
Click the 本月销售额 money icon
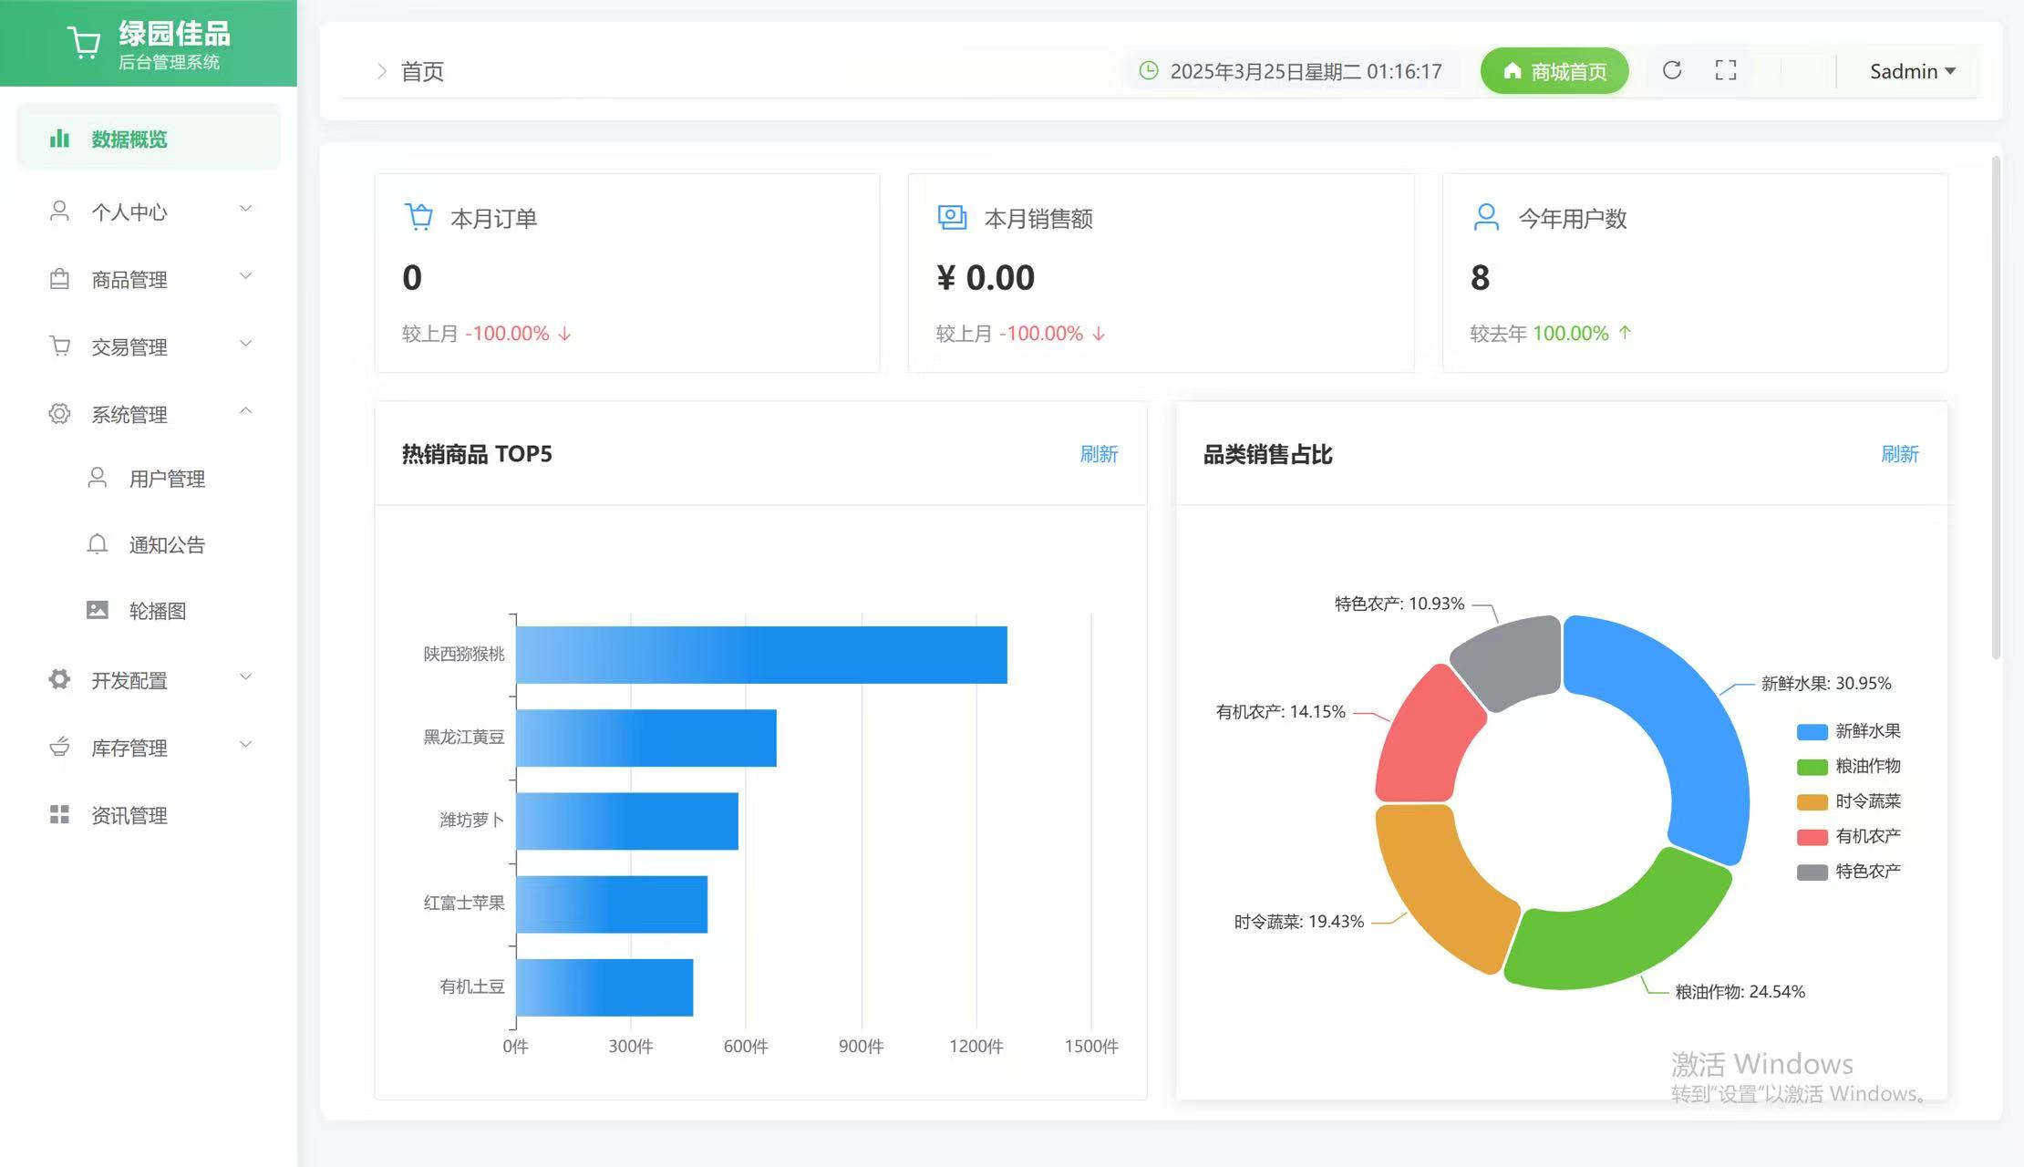click(x=952, y=217)
